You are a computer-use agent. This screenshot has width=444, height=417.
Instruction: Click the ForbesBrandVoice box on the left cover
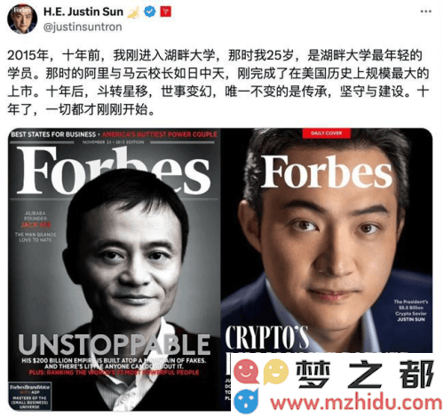pos(29,397)
